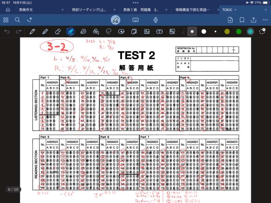The height and width of the screenshot is (203, 271).
Task: Pick the green color swatch
Action: (239, 31)
